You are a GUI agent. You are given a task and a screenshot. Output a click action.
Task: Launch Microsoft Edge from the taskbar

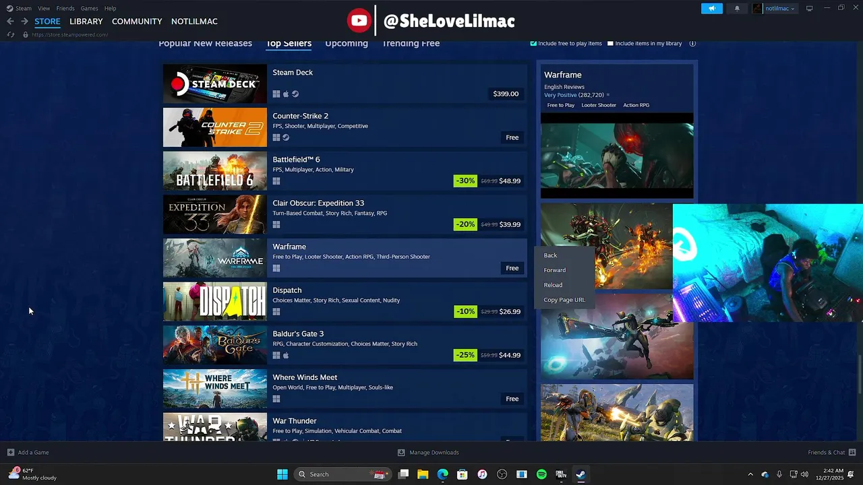click(x=442, y=474)
